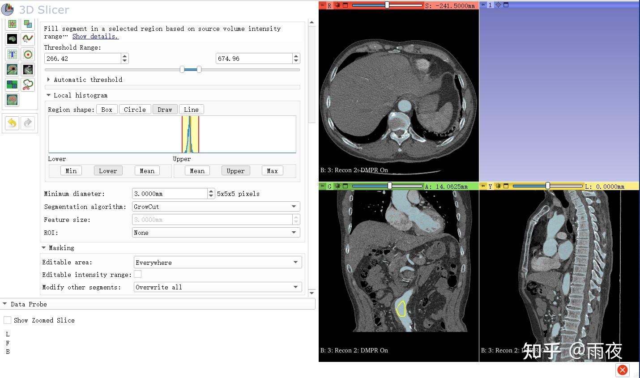The height and width of the screenshot is (378, 640).
Task: Select the Logical operators effect icon
Action: pyautogui.click(x=28, y=24)
